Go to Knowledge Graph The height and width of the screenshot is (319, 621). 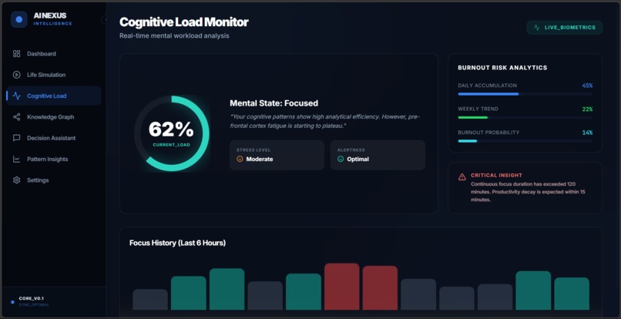coord(54,117)
